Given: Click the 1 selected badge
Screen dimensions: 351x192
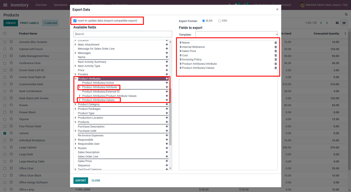Looking at the screenshot, I should (50, 23).
